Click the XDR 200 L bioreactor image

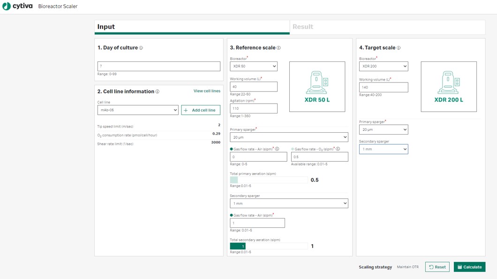[x=448, y=87]
